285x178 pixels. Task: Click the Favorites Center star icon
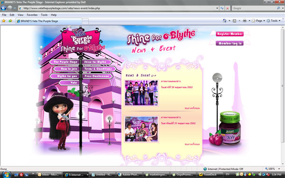(x=4, y=21)
